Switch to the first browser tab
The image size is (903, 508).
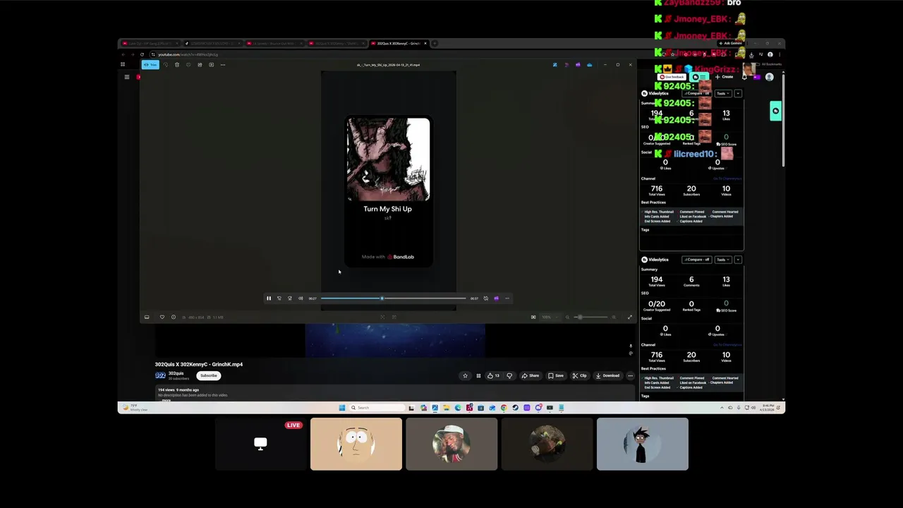pyautogui.click(x=150, y=44)
